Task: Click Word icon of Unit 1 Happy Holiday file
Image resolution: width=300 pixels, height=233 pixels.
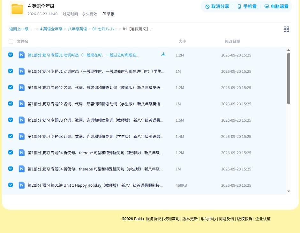Action: (x=22, y=185)
